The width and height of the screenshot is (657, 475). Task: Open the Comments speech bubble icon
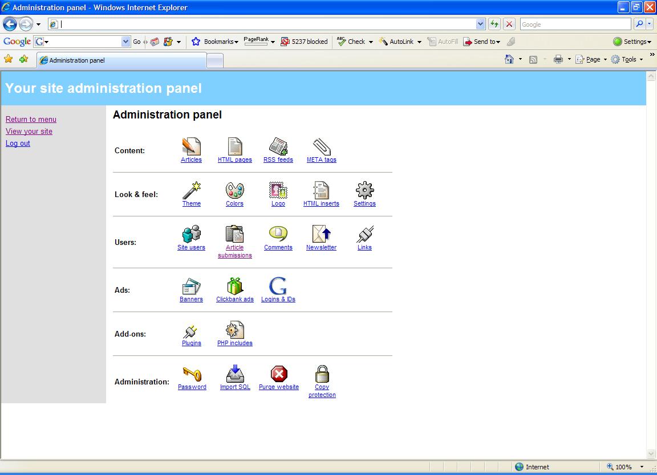tap(278, 234)
